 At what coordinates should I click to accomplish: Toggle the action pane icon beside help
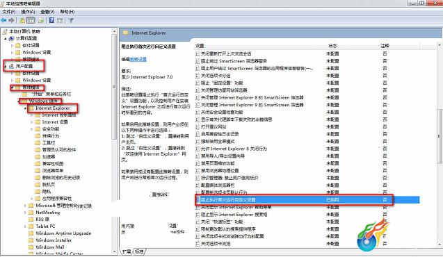point(60,20)
